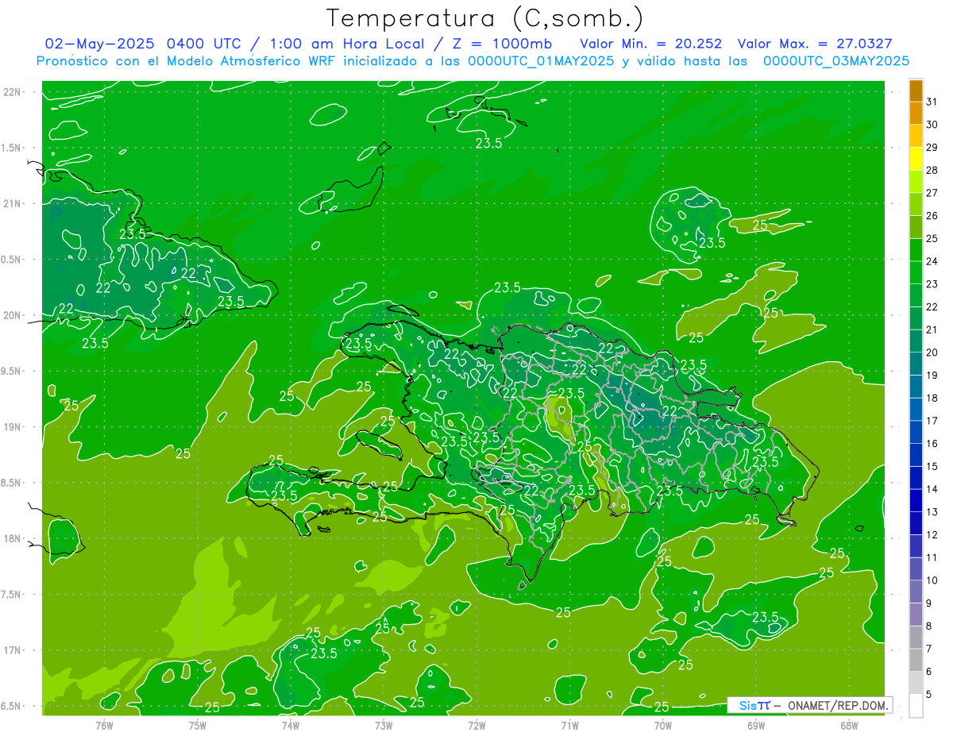Click the colorbar scale label 12

point(932,535)
